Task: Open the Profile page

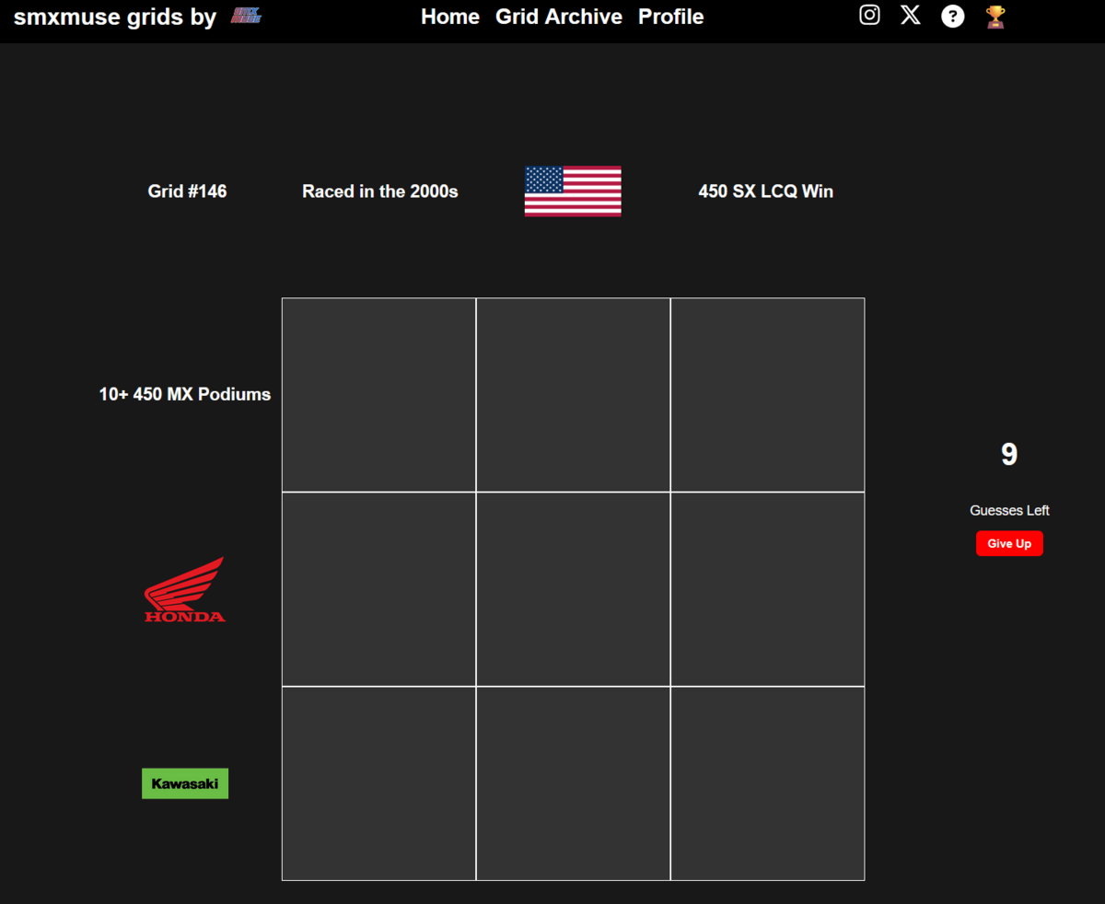Action: (671, 17)
